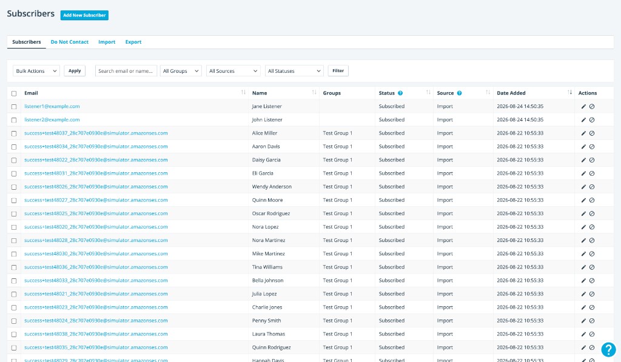Edit Nora Lopez with pencil icon
Viewport: 621px width, 362px height.
(x=583, y=227)
